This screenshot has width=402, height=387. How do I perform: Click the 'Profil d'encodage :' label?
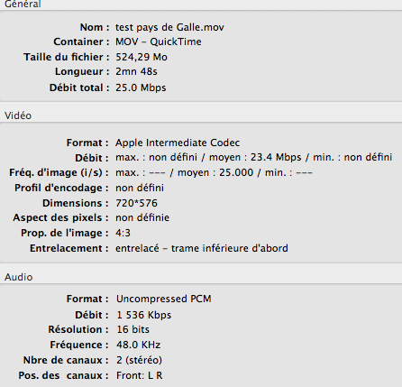point(61,188)
